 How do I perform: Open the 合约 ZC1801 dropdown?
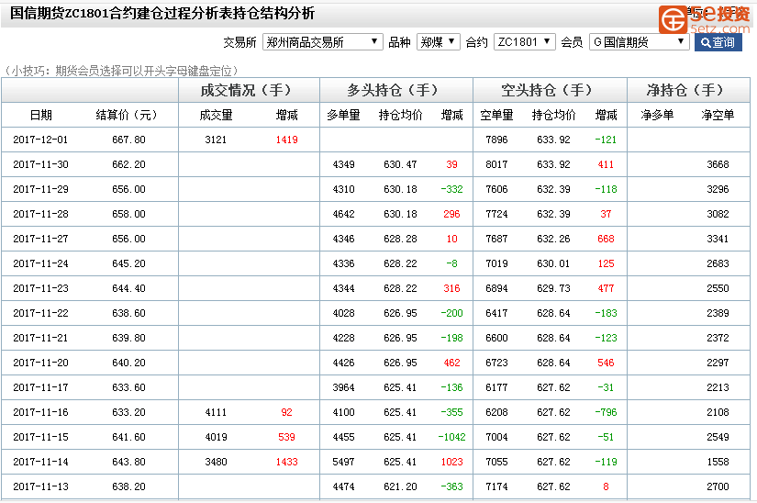(x=524, y=42)
